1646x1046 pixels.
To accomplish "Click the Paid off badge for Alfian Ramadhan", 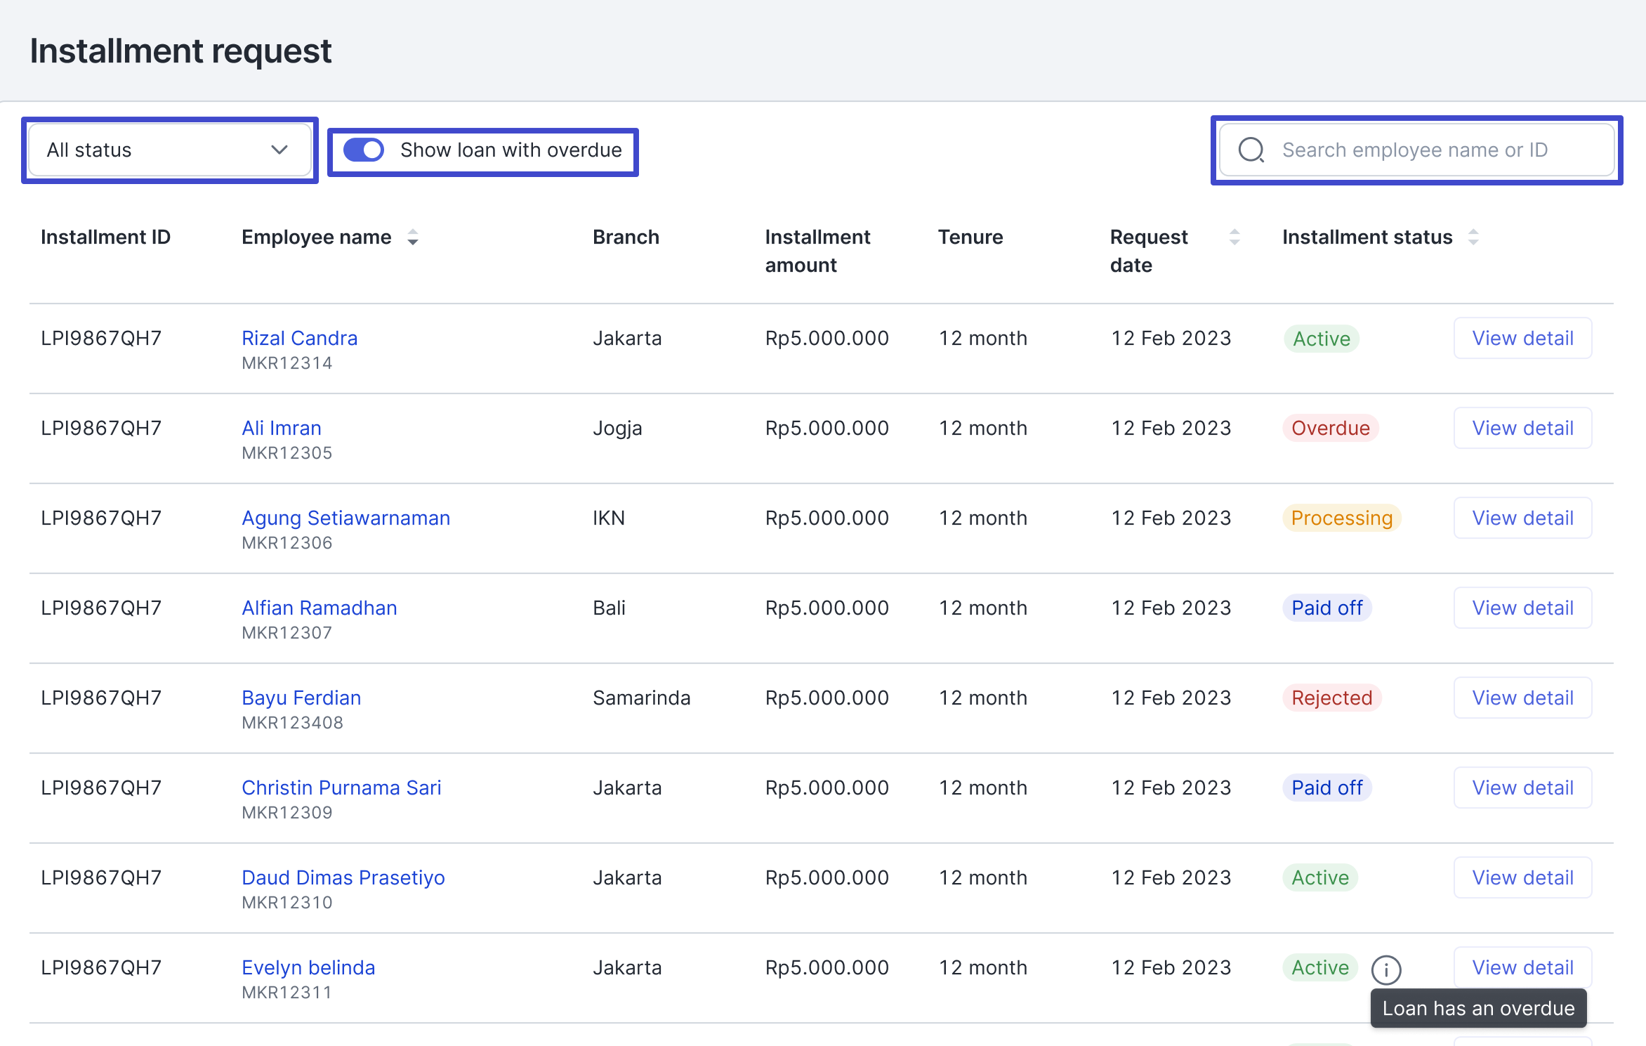I will point(1326,608).
